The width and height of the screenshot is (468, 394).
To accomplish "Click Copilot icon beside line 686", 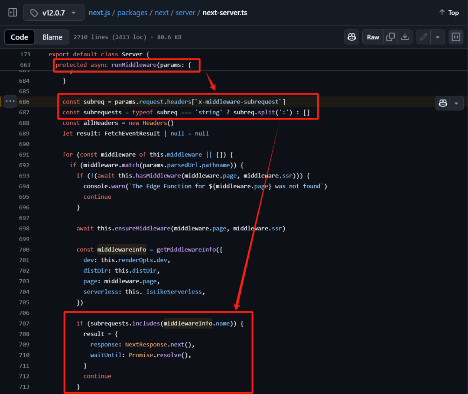I will 443,103.
